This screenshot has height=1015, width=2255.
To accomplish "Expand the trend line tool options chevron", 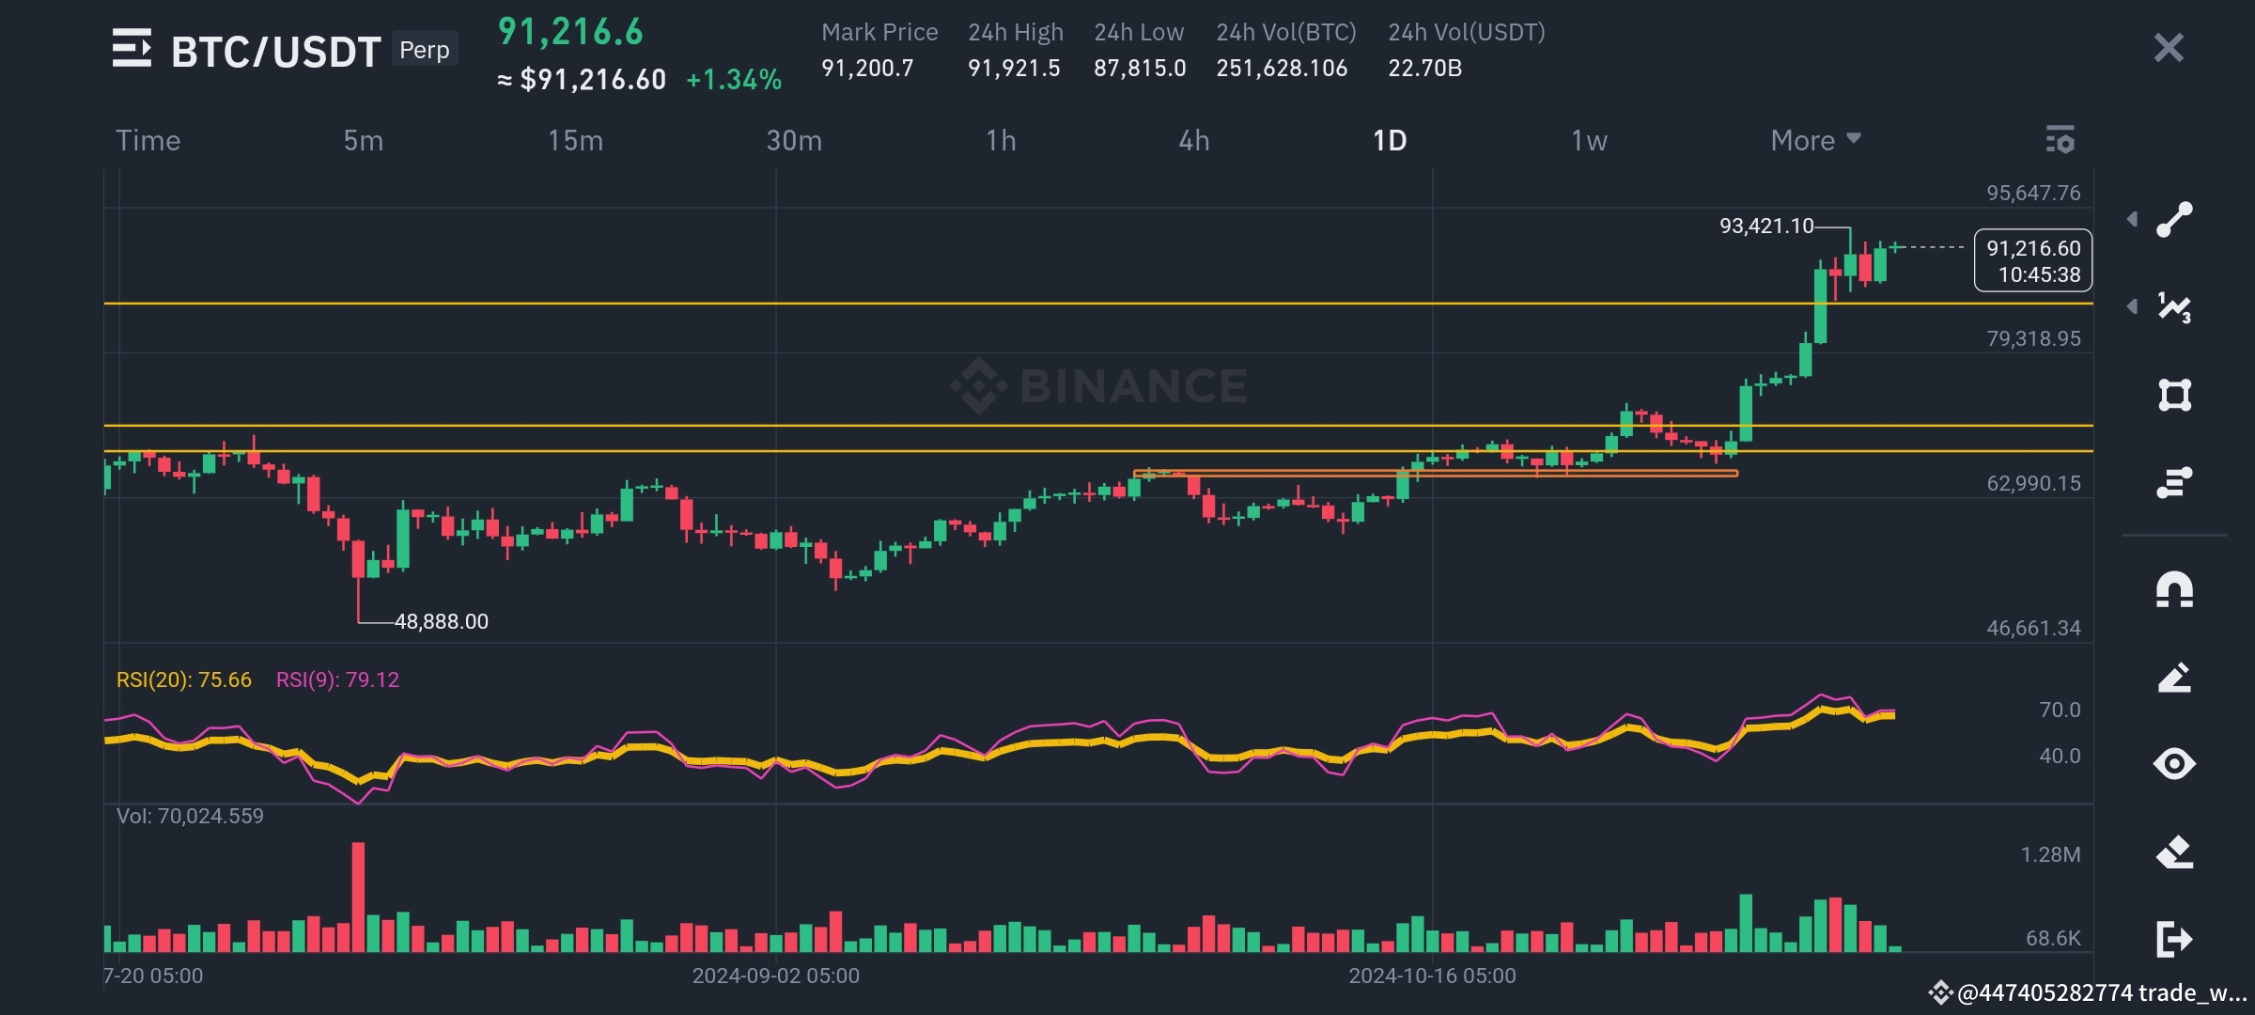I will tap(2134, 218).
